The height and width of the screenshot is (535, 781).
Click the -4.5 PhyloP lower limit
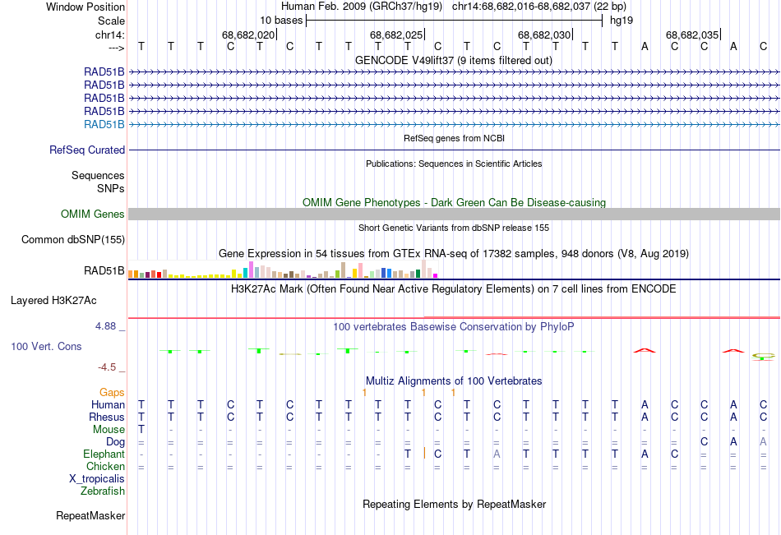[x=107, y=367]
